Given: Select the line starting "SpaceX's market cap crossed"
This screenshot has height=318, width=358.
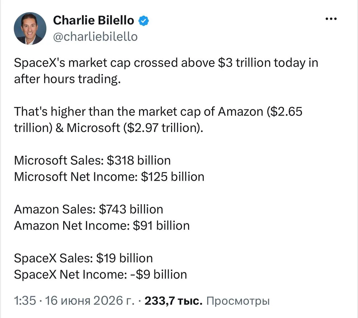Looking at the screenshot, I should click(166, 63).
